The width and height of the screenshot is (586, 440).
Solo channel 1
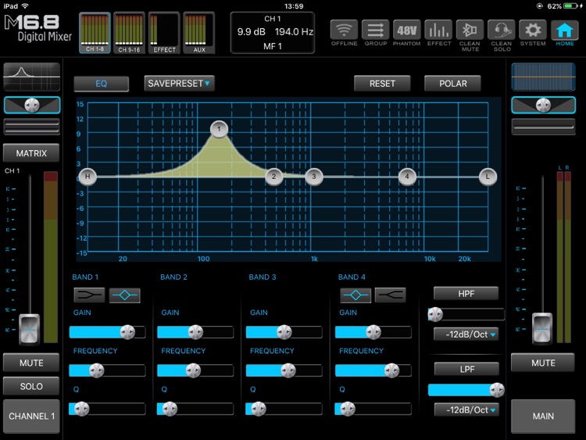[x=31, y=386]
